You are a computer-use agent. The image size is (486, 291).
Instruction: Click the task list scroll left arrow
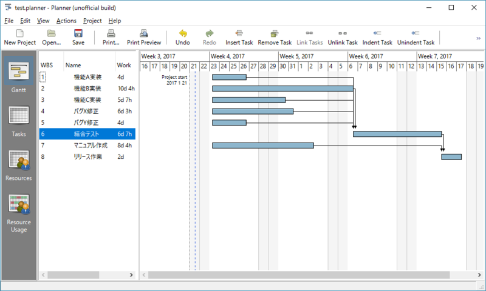coord(43,275)
